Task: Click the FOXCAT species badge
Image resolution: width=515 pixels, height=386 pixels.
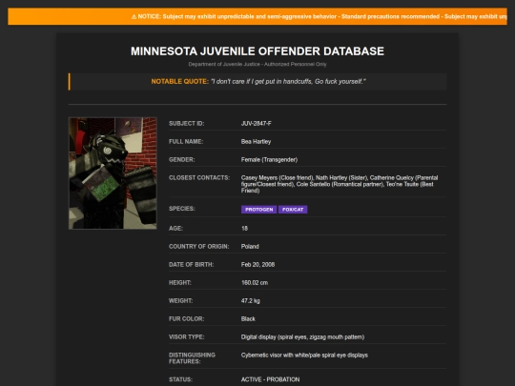Action: 293,210
